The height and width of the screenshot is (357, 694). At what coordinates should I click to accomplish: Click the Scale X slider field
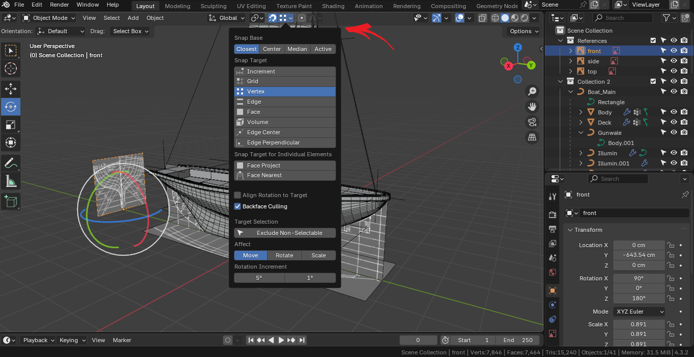[638, 324]
